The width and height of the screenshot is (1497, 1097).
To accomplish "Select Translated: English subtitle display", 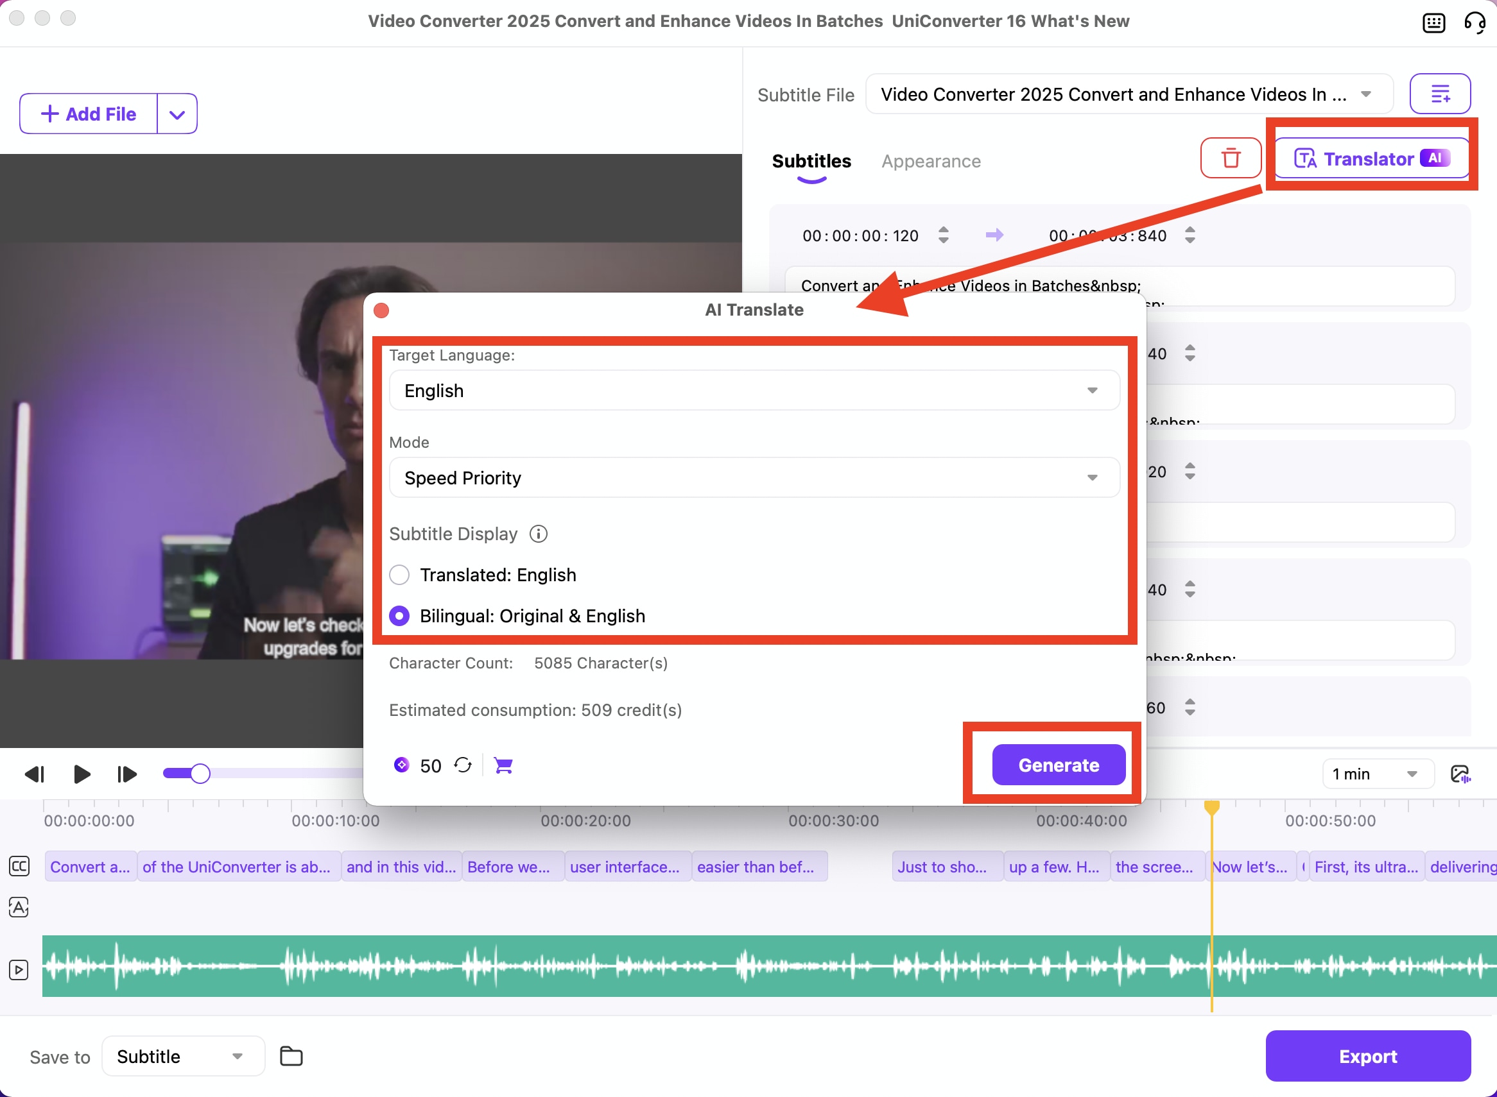I will pyautogui.click(x=399, y=574).
